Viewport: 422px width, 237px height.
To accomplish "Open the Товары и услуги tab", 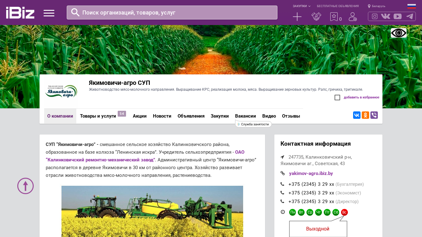I will 98,116.
